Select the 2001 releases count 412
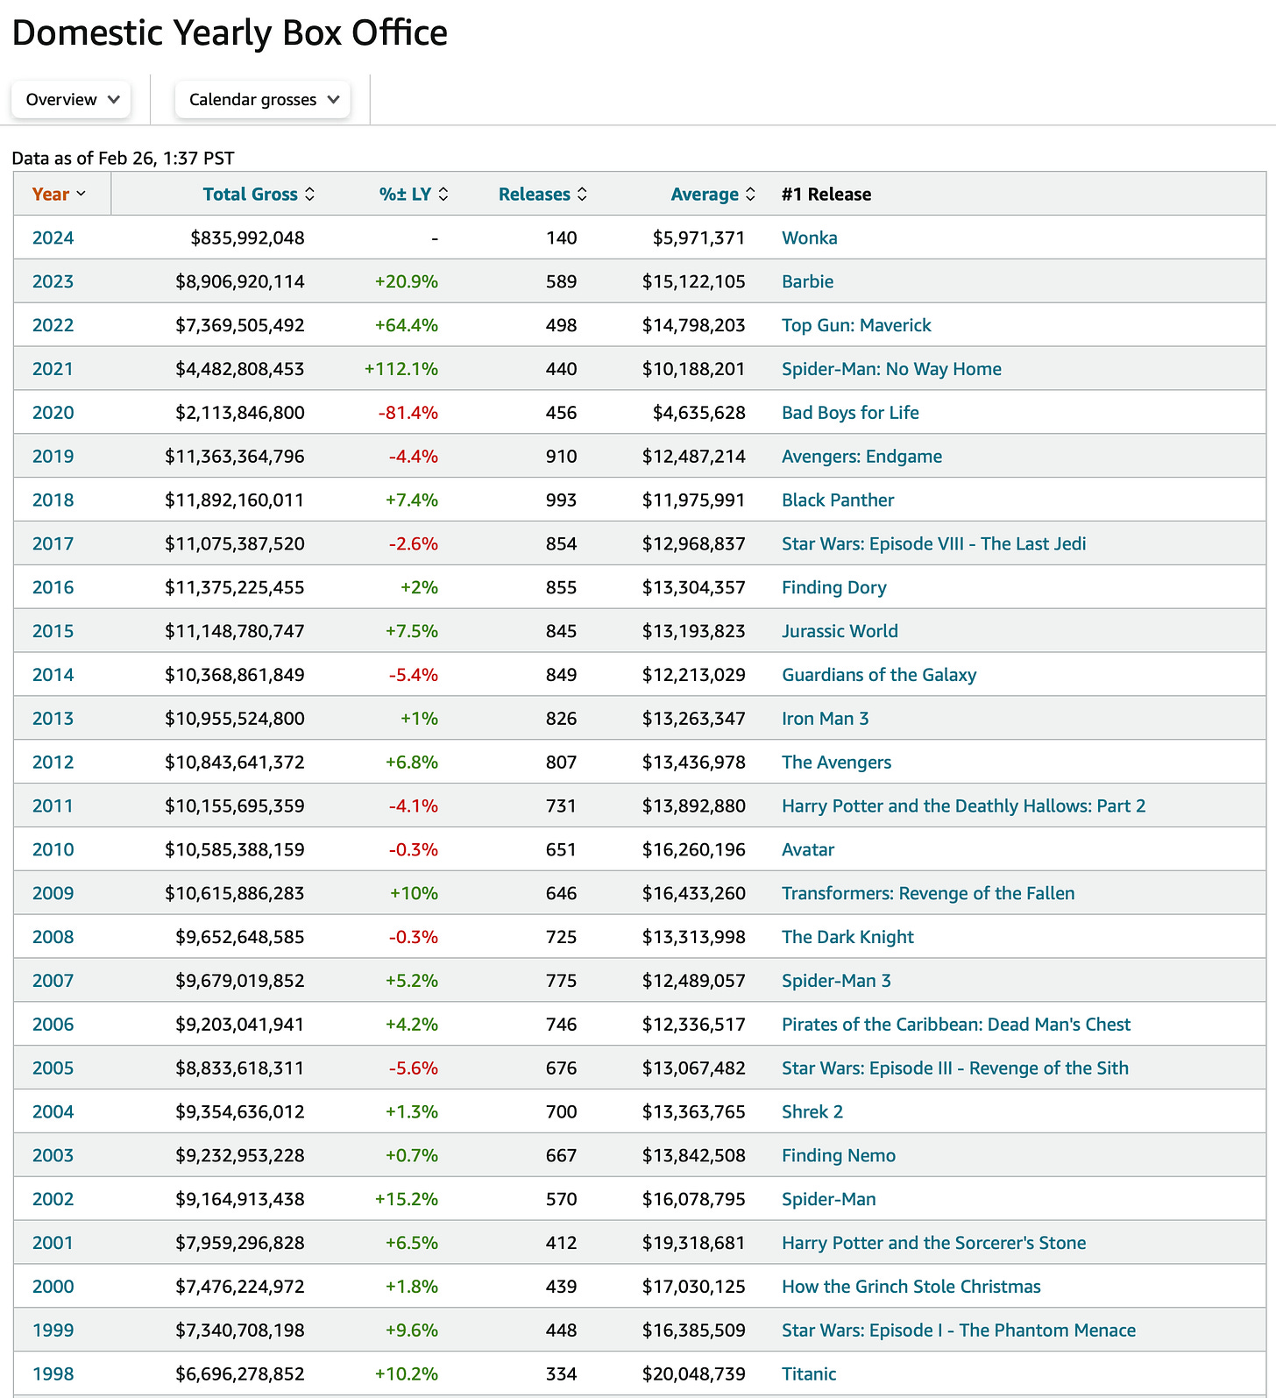This screenshot has width=1276, height=1398. tap(561, 1243)
